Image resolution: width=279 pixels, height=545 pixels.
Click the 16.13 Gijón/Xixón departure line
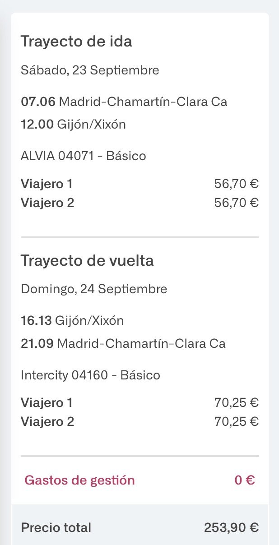(x=72, y=321)
